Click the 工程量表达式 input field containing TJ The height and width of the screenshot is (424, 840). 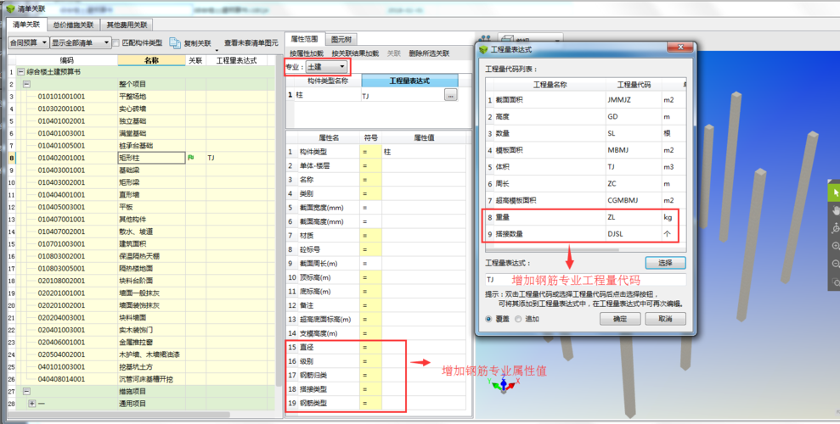point(585,280)
